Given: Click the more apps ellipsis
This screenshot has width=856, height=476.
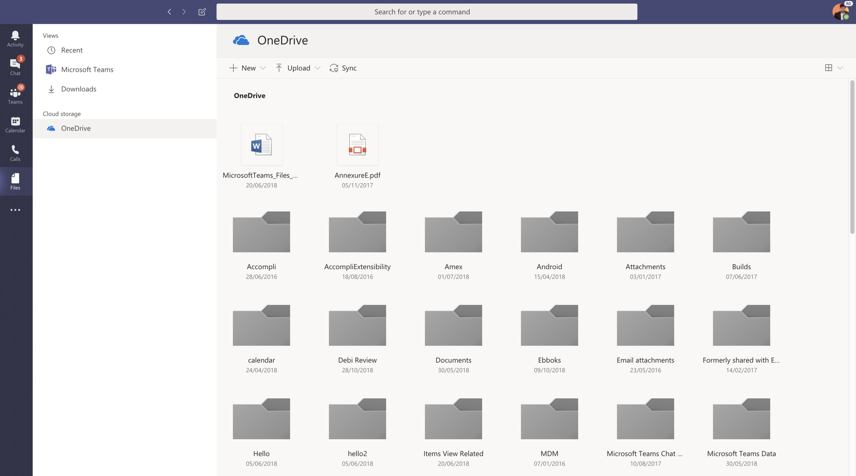Looking at the screenshot, I should (x=15, y=210).
